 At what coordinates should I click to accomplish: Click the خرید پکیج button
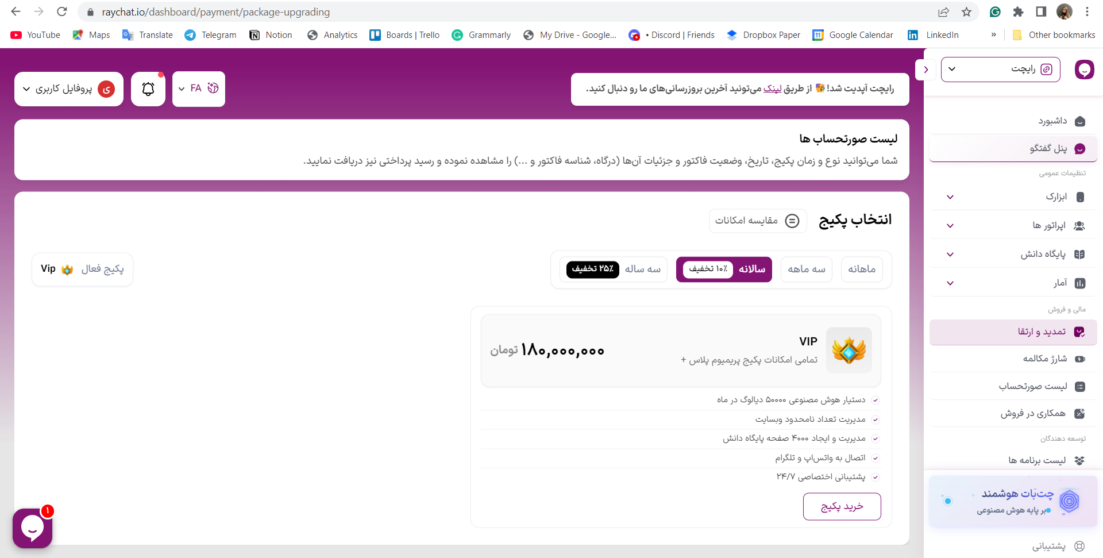pos(842,506)
